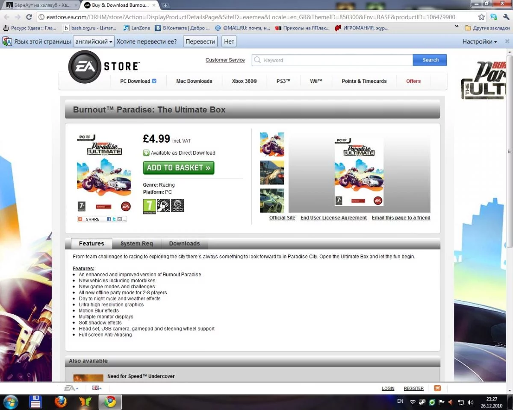Click the Chrome taskbar button
Image resolution: width=513 pixels, height=410 pixels.
click(110, 402)
